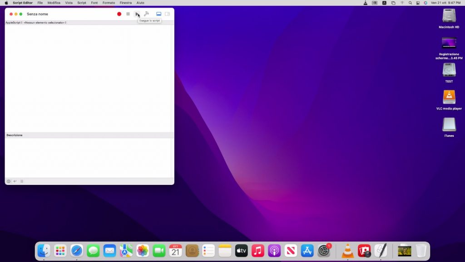Toggle the right sidebar panel button
Viewport: 465px width, 262px height.
(x=167, y=14)
